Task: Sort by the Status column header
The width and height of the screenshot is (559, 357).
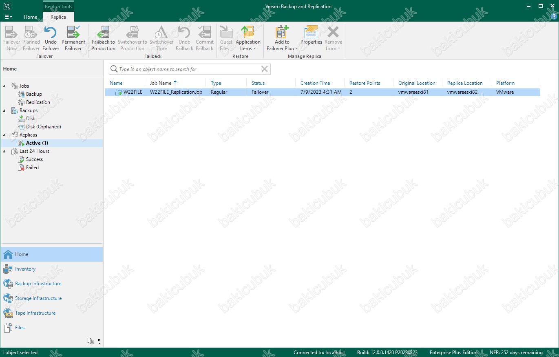Action: pos(258,83)
